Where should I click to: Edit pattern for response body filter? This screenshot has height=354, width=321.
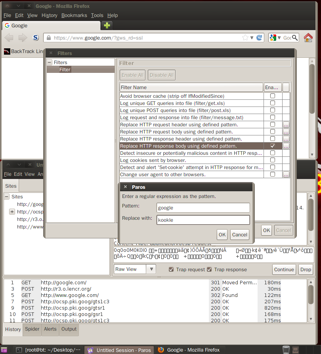click(286, 146)
